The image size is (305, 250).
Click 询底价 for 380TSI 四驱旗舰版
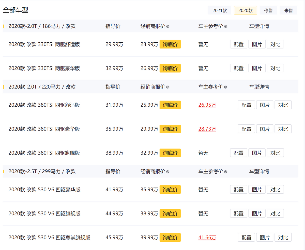click(x=170, y=153)
